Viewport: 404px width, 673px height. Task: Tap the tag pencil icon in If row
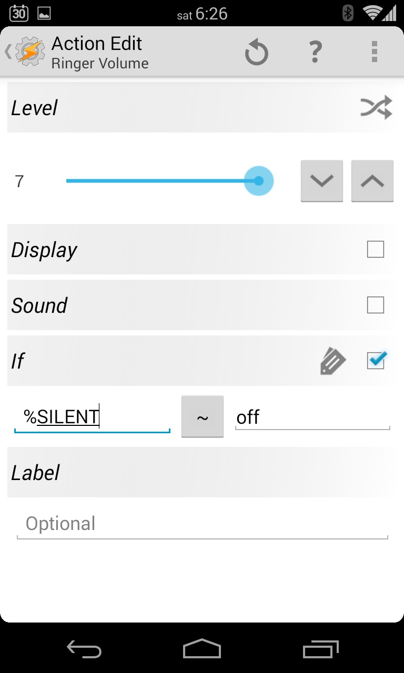(332, 362)
